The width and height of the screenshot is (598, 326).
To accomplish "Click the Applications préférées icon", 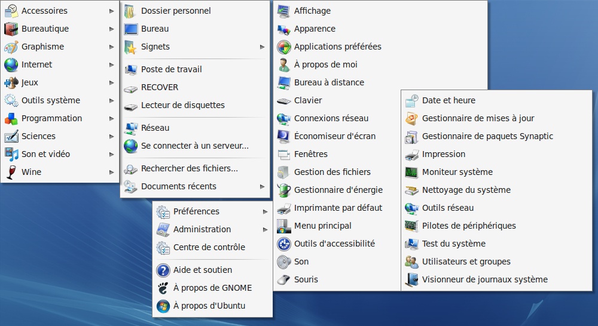I will (283, 47).
